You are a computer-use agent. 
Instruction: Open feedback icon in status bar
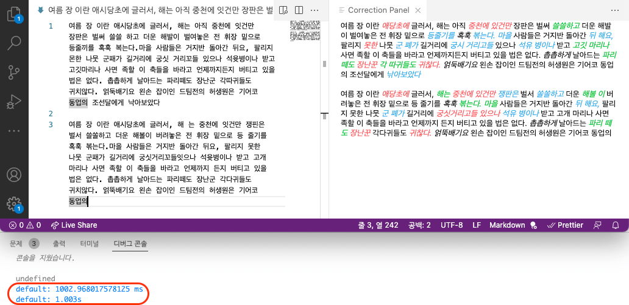(x=597, y=225)
